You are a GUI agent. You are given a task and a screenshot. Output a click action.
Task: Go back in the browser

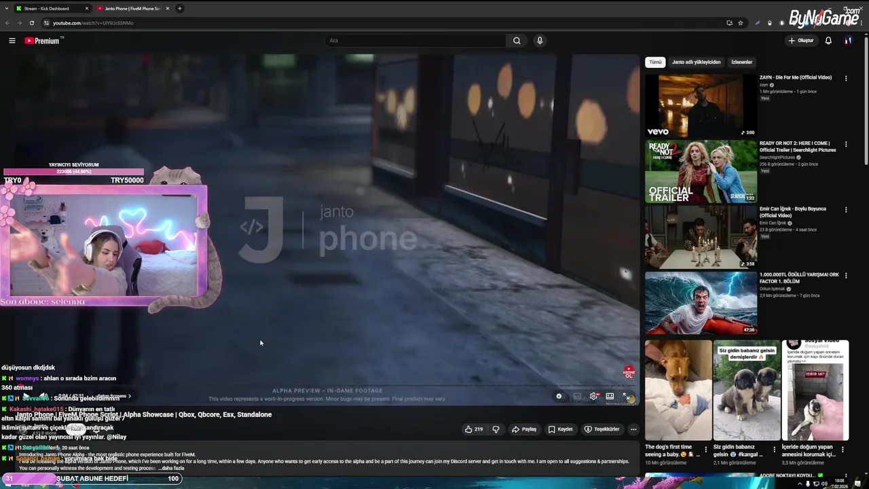[7, 23]
